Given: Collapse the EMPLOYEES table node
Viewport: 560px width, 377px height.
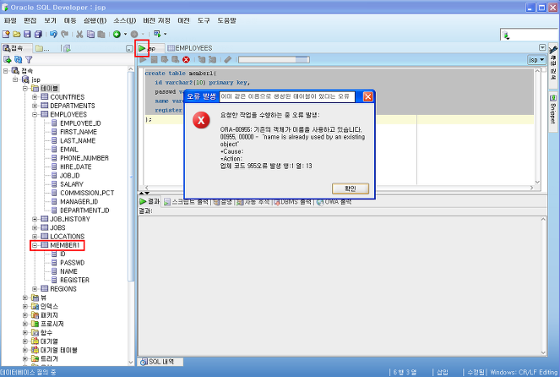Looking at the screenshot, I should coord(35,115).
